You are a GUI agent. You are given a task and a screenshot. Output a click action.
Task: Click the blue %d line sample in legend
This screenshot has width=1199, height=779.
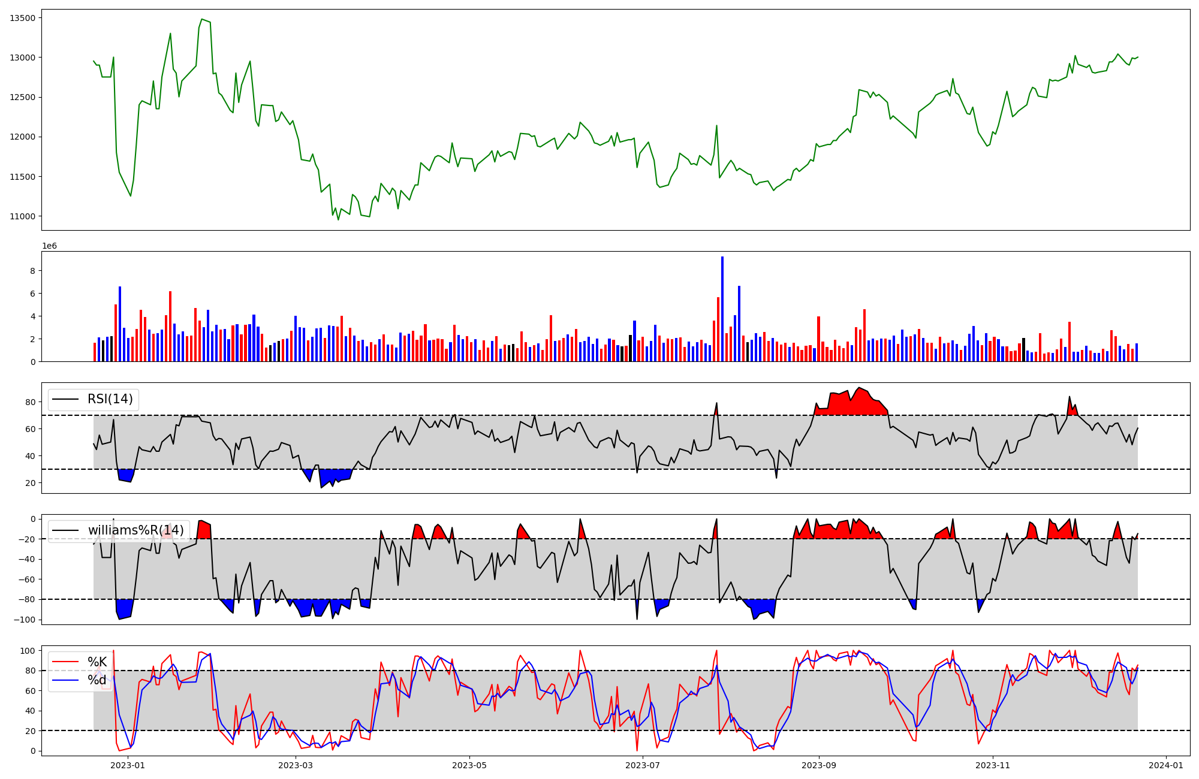(x=65, y=680)
